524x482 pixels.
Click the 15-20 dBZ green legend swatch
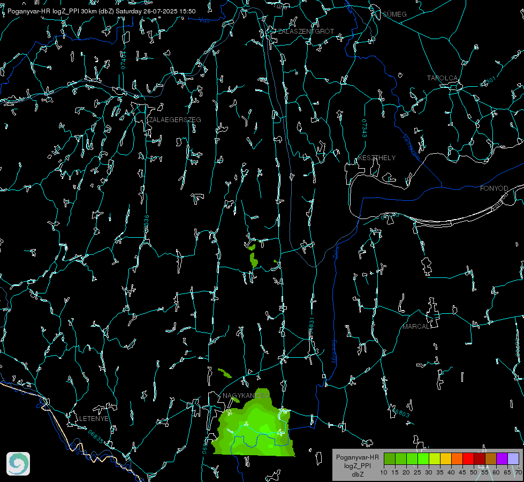click(401, 458)
